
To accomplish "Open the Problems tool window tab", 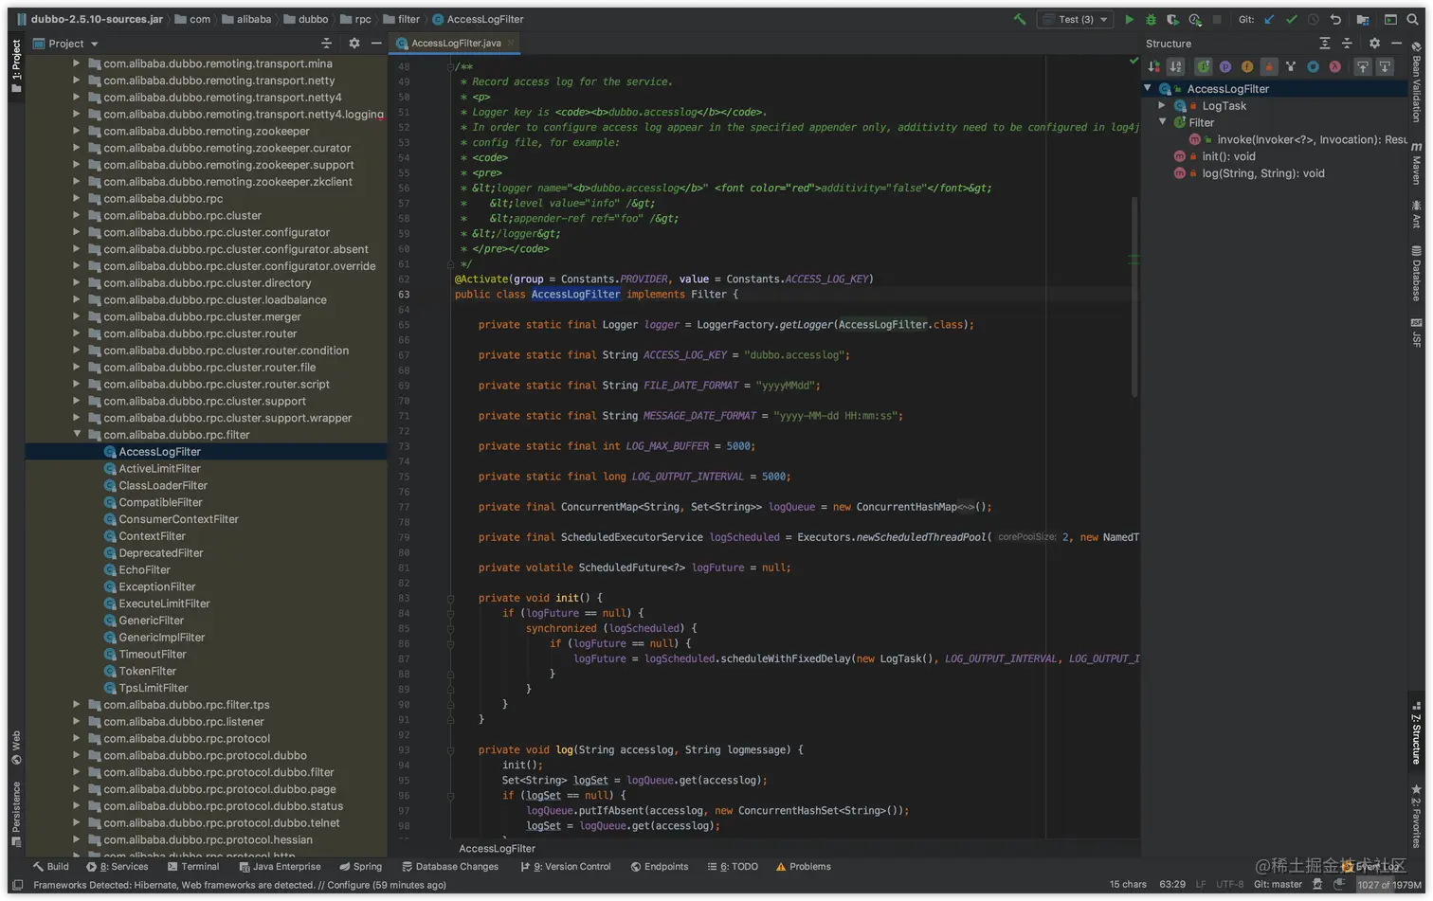I will 803,866.
